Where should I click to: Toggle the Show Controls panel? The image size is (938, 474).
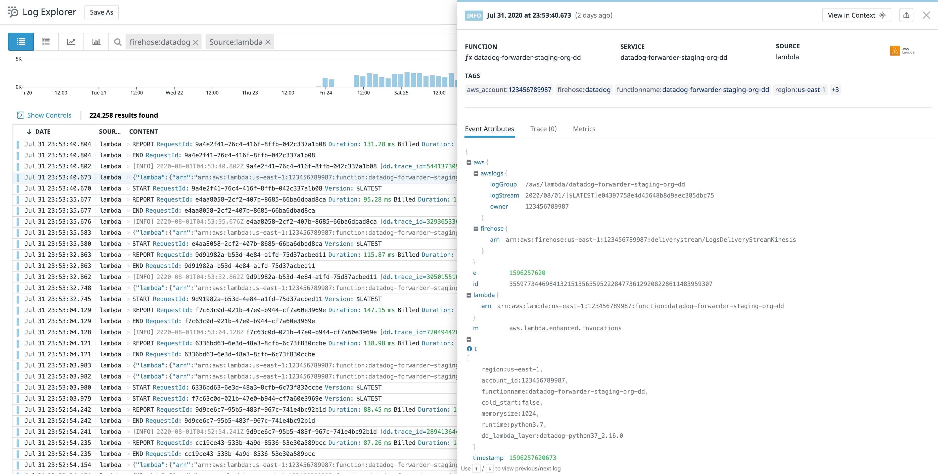44,115
